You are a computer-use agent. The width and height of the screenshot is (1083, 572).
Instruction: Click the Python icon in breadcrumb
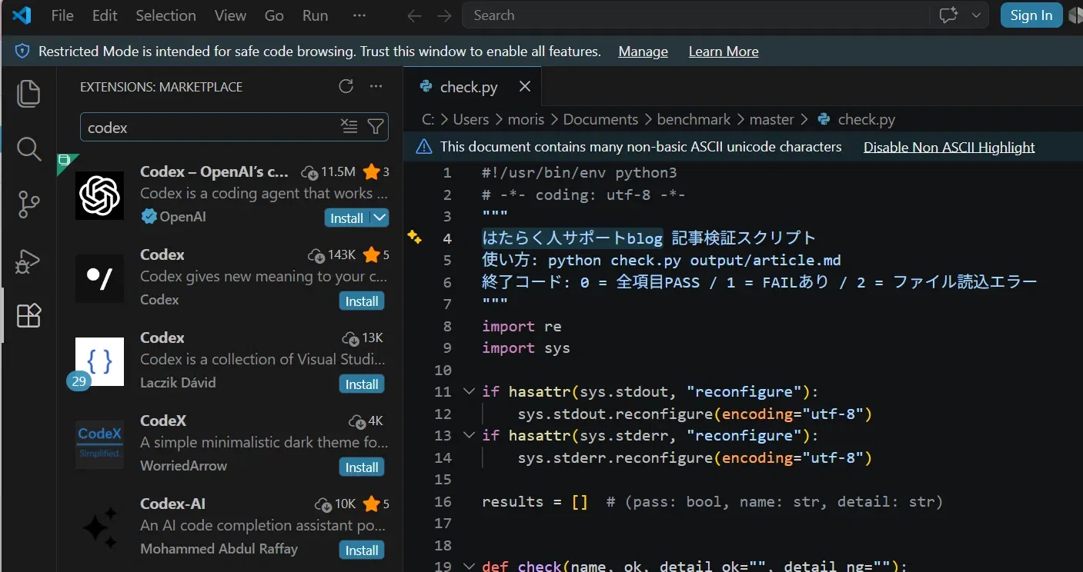(x=824, y=119)
